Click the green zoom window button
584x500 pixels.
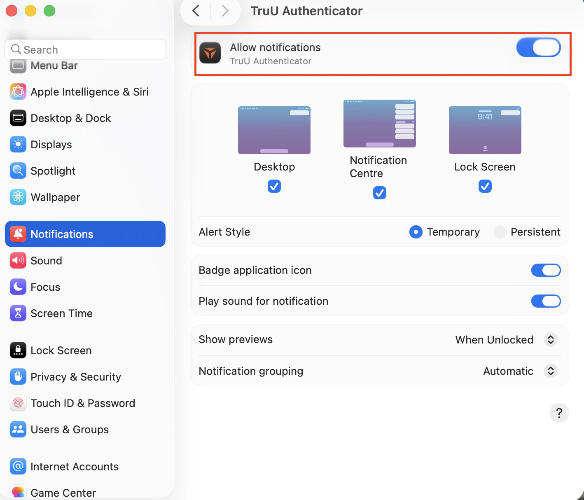[49, 11]
